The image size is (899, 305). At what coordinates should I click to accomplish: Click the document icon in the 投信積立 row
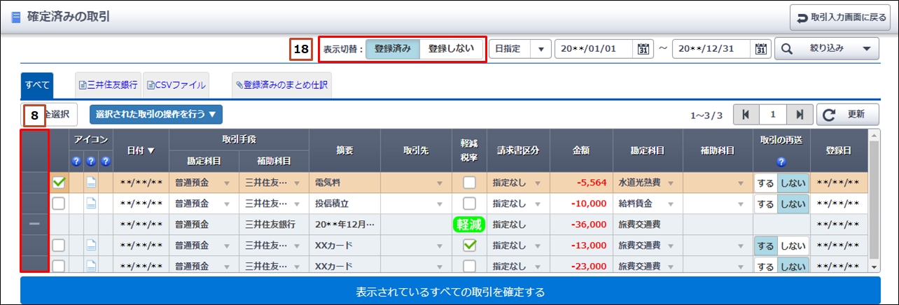pyautogui.click(x=91, y=204)
